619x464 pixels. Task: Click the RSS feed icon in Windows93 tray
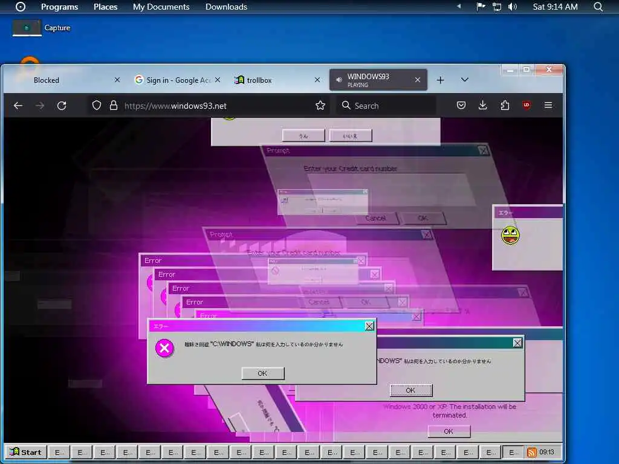(x=532, y=452)
